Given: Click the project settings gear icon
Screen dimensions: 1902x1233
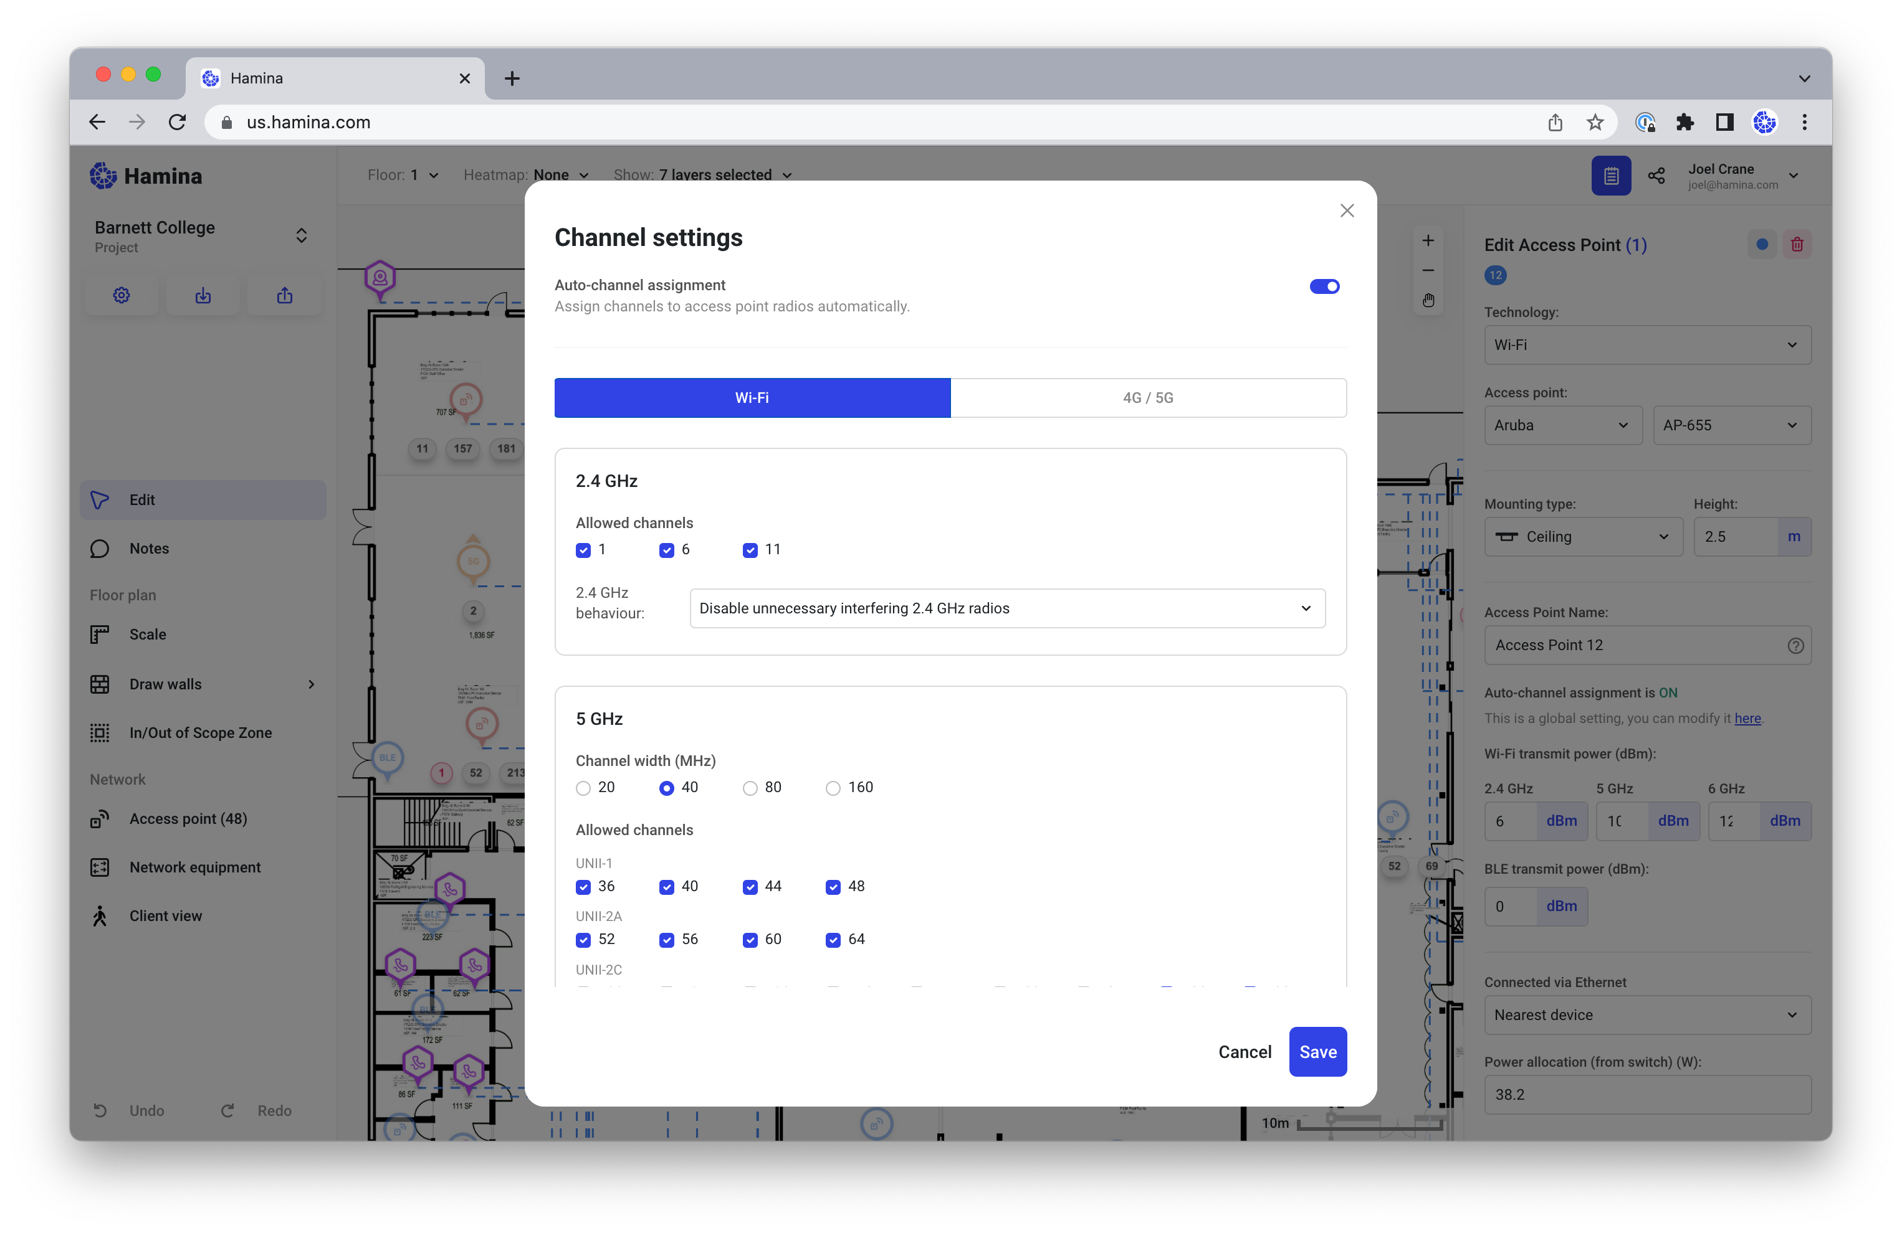Looking at the screenshot, I should tap(122, 295).
